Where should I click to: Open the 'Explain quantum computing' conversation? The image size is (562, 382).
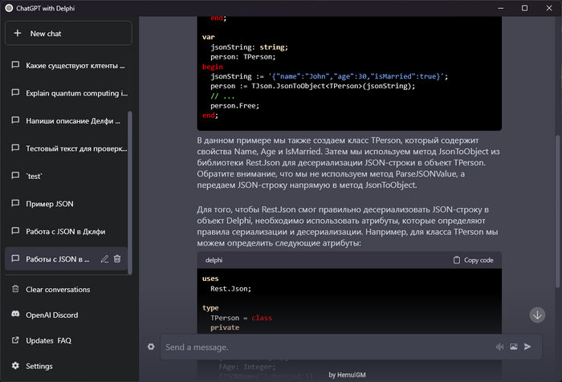pyautogui.click(x=67, y=93)
